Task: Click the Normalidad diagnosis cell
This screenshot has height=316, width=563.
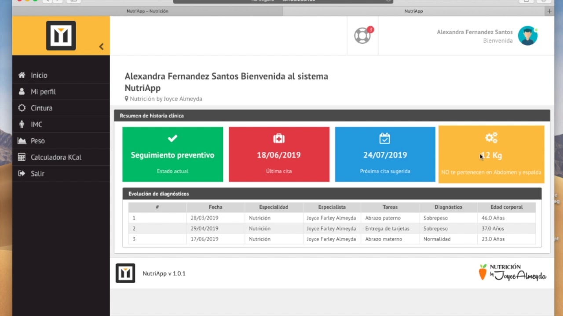Action: click(448, 239)
